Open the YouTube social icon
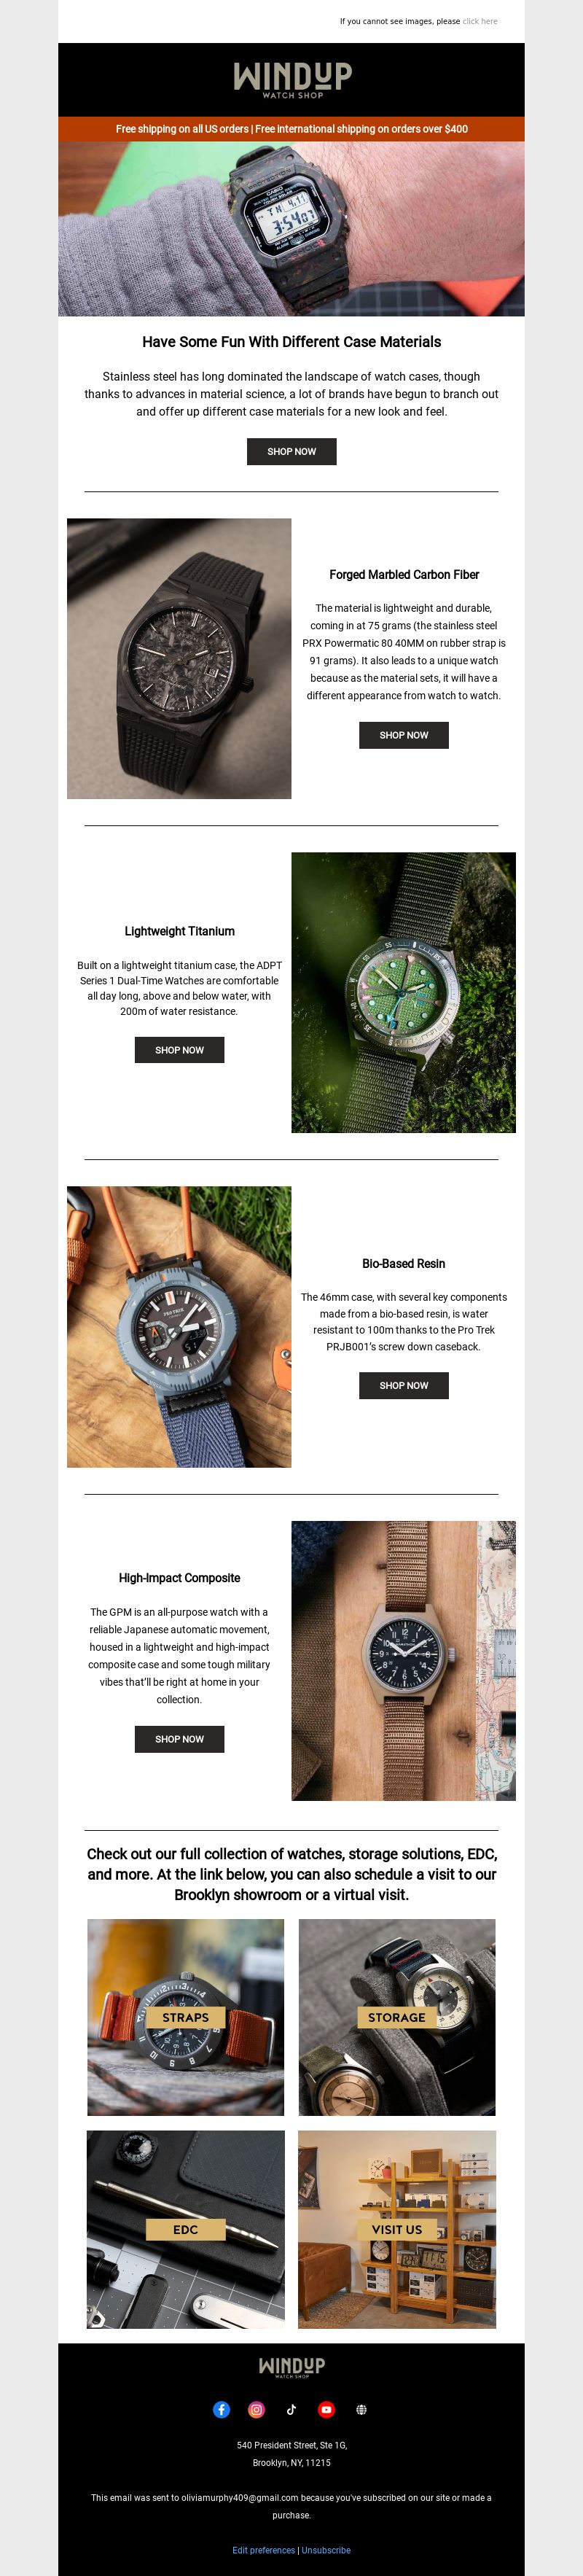The height and width of the screenshot is (2576, 583). click(x=326, y=2409)
